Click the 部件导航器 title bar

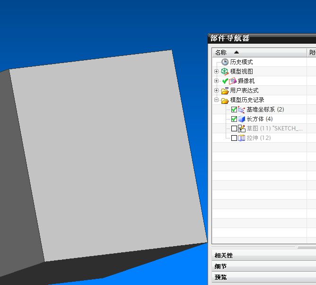(x=262, y=38)
